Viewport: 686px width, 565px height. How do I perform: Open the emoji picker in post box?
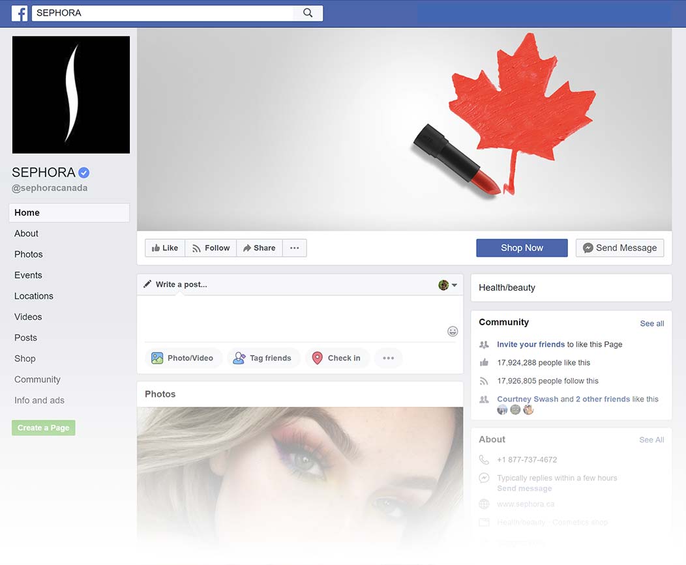tap(453, 332)
